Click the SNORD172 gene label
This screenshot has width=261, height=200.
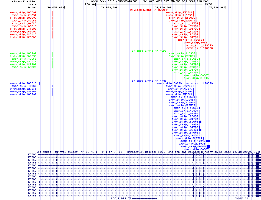(x=241, y=198)
